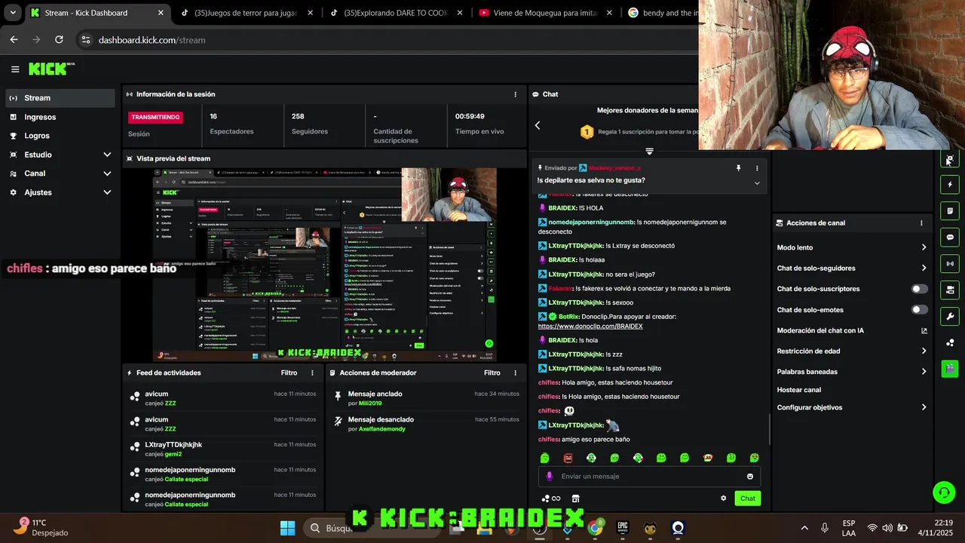The width and height of the screenshot is (965, 543).
Task: Click the bubbles points icon in right sidebar
Action: (x=950, y=342)
